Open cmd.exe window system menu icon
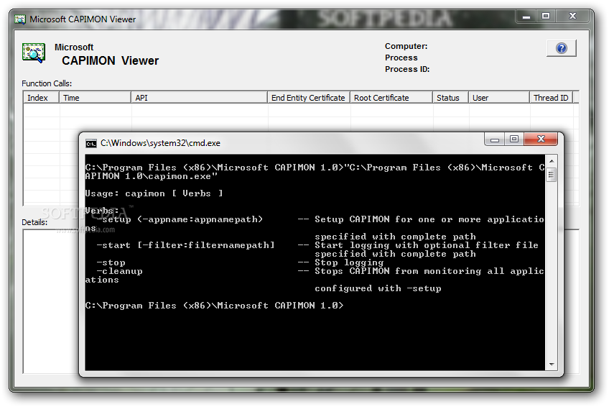The width and height of the screenshot is (609, 407). 91,143
